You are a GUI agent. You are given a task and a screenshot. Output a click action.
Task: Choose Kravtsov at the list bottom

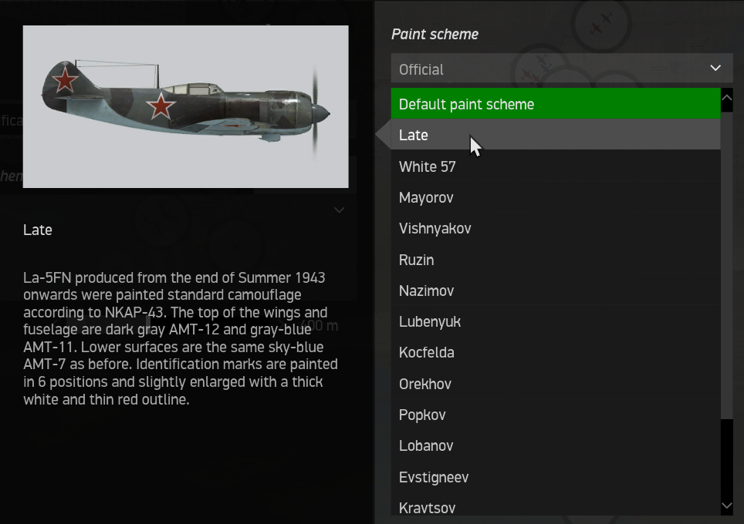point(555,507)
